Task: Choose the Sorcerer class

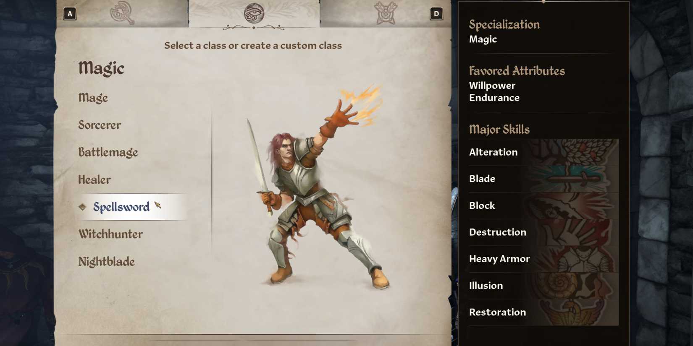Action: [x=100, y=125]
